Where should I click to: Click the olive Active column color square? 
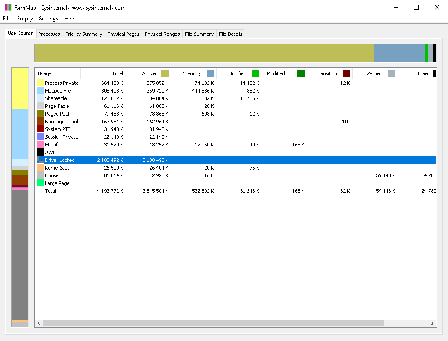[165, 73]
